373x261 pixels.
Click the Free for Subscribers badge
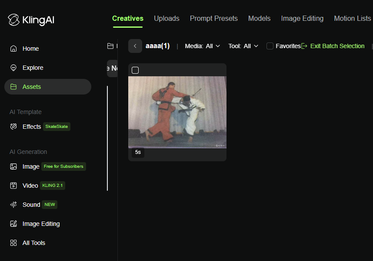coord(63,166)
